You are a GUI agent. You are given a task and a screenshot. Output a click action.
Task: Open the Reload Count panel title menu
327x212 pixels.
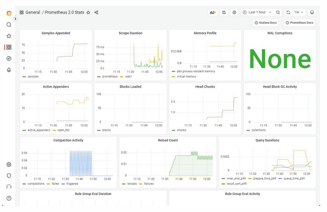pyautogui.click(x=168, y=140)
